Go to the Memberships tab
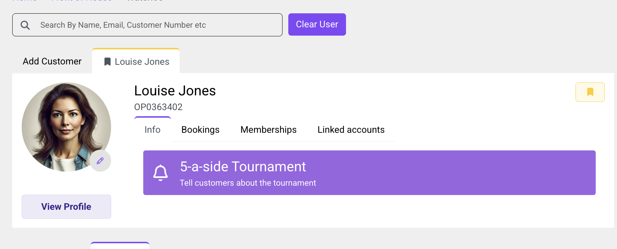 [x=268, y=130]
